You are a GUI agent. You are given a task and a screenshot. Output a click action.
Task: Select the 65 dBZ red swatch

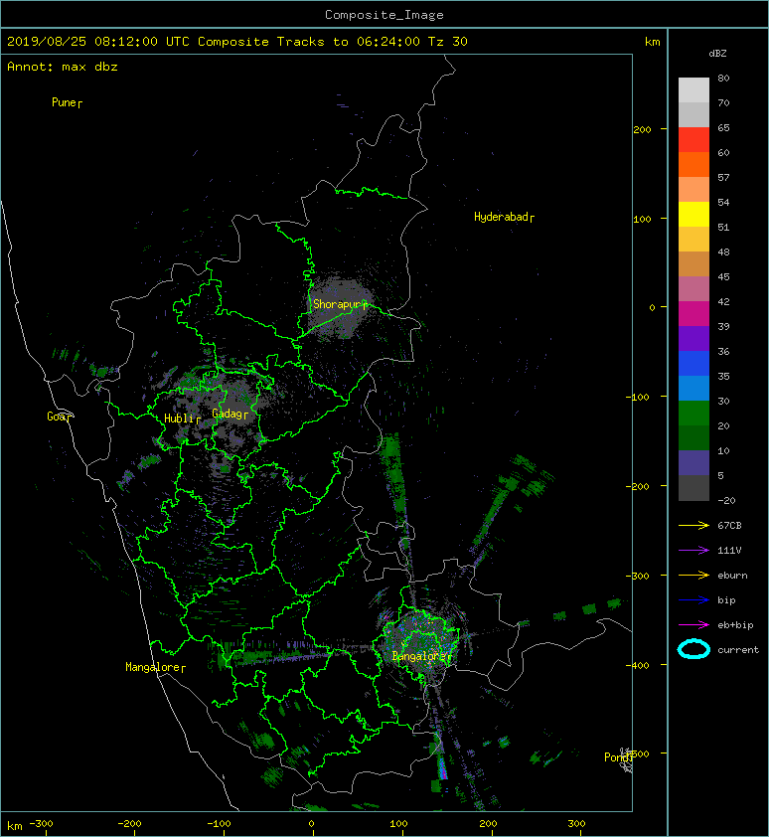pos(693,140)
